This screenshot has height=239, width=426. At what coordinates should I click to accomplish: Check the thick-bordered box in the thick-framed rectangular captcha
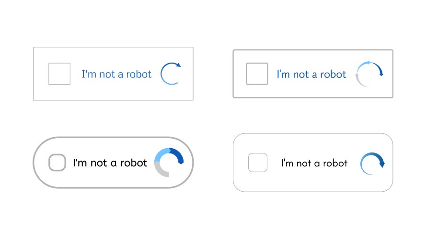click(257, 74)
